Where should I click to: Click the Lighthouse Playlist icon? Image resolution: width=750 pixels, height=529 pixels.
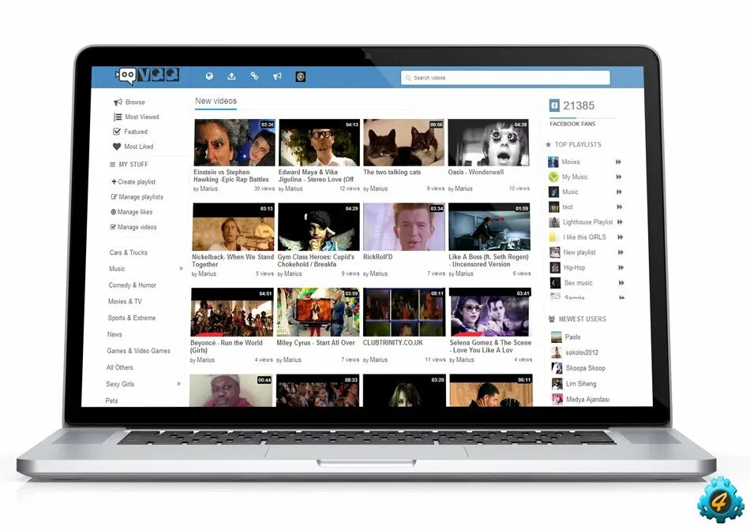point(554,222)
